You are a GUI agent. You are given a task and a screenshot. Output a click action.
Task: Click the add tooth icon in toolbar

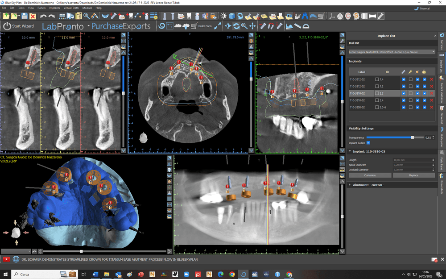coord(131,16)
